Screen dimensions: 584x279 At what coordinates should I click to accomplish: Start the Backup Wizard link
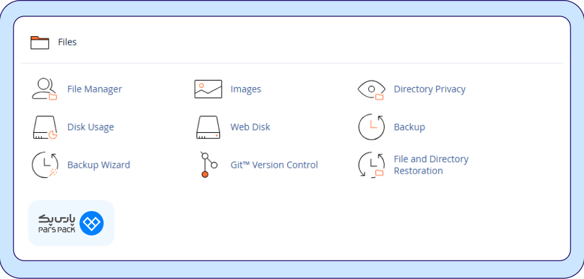click(99, 165)
